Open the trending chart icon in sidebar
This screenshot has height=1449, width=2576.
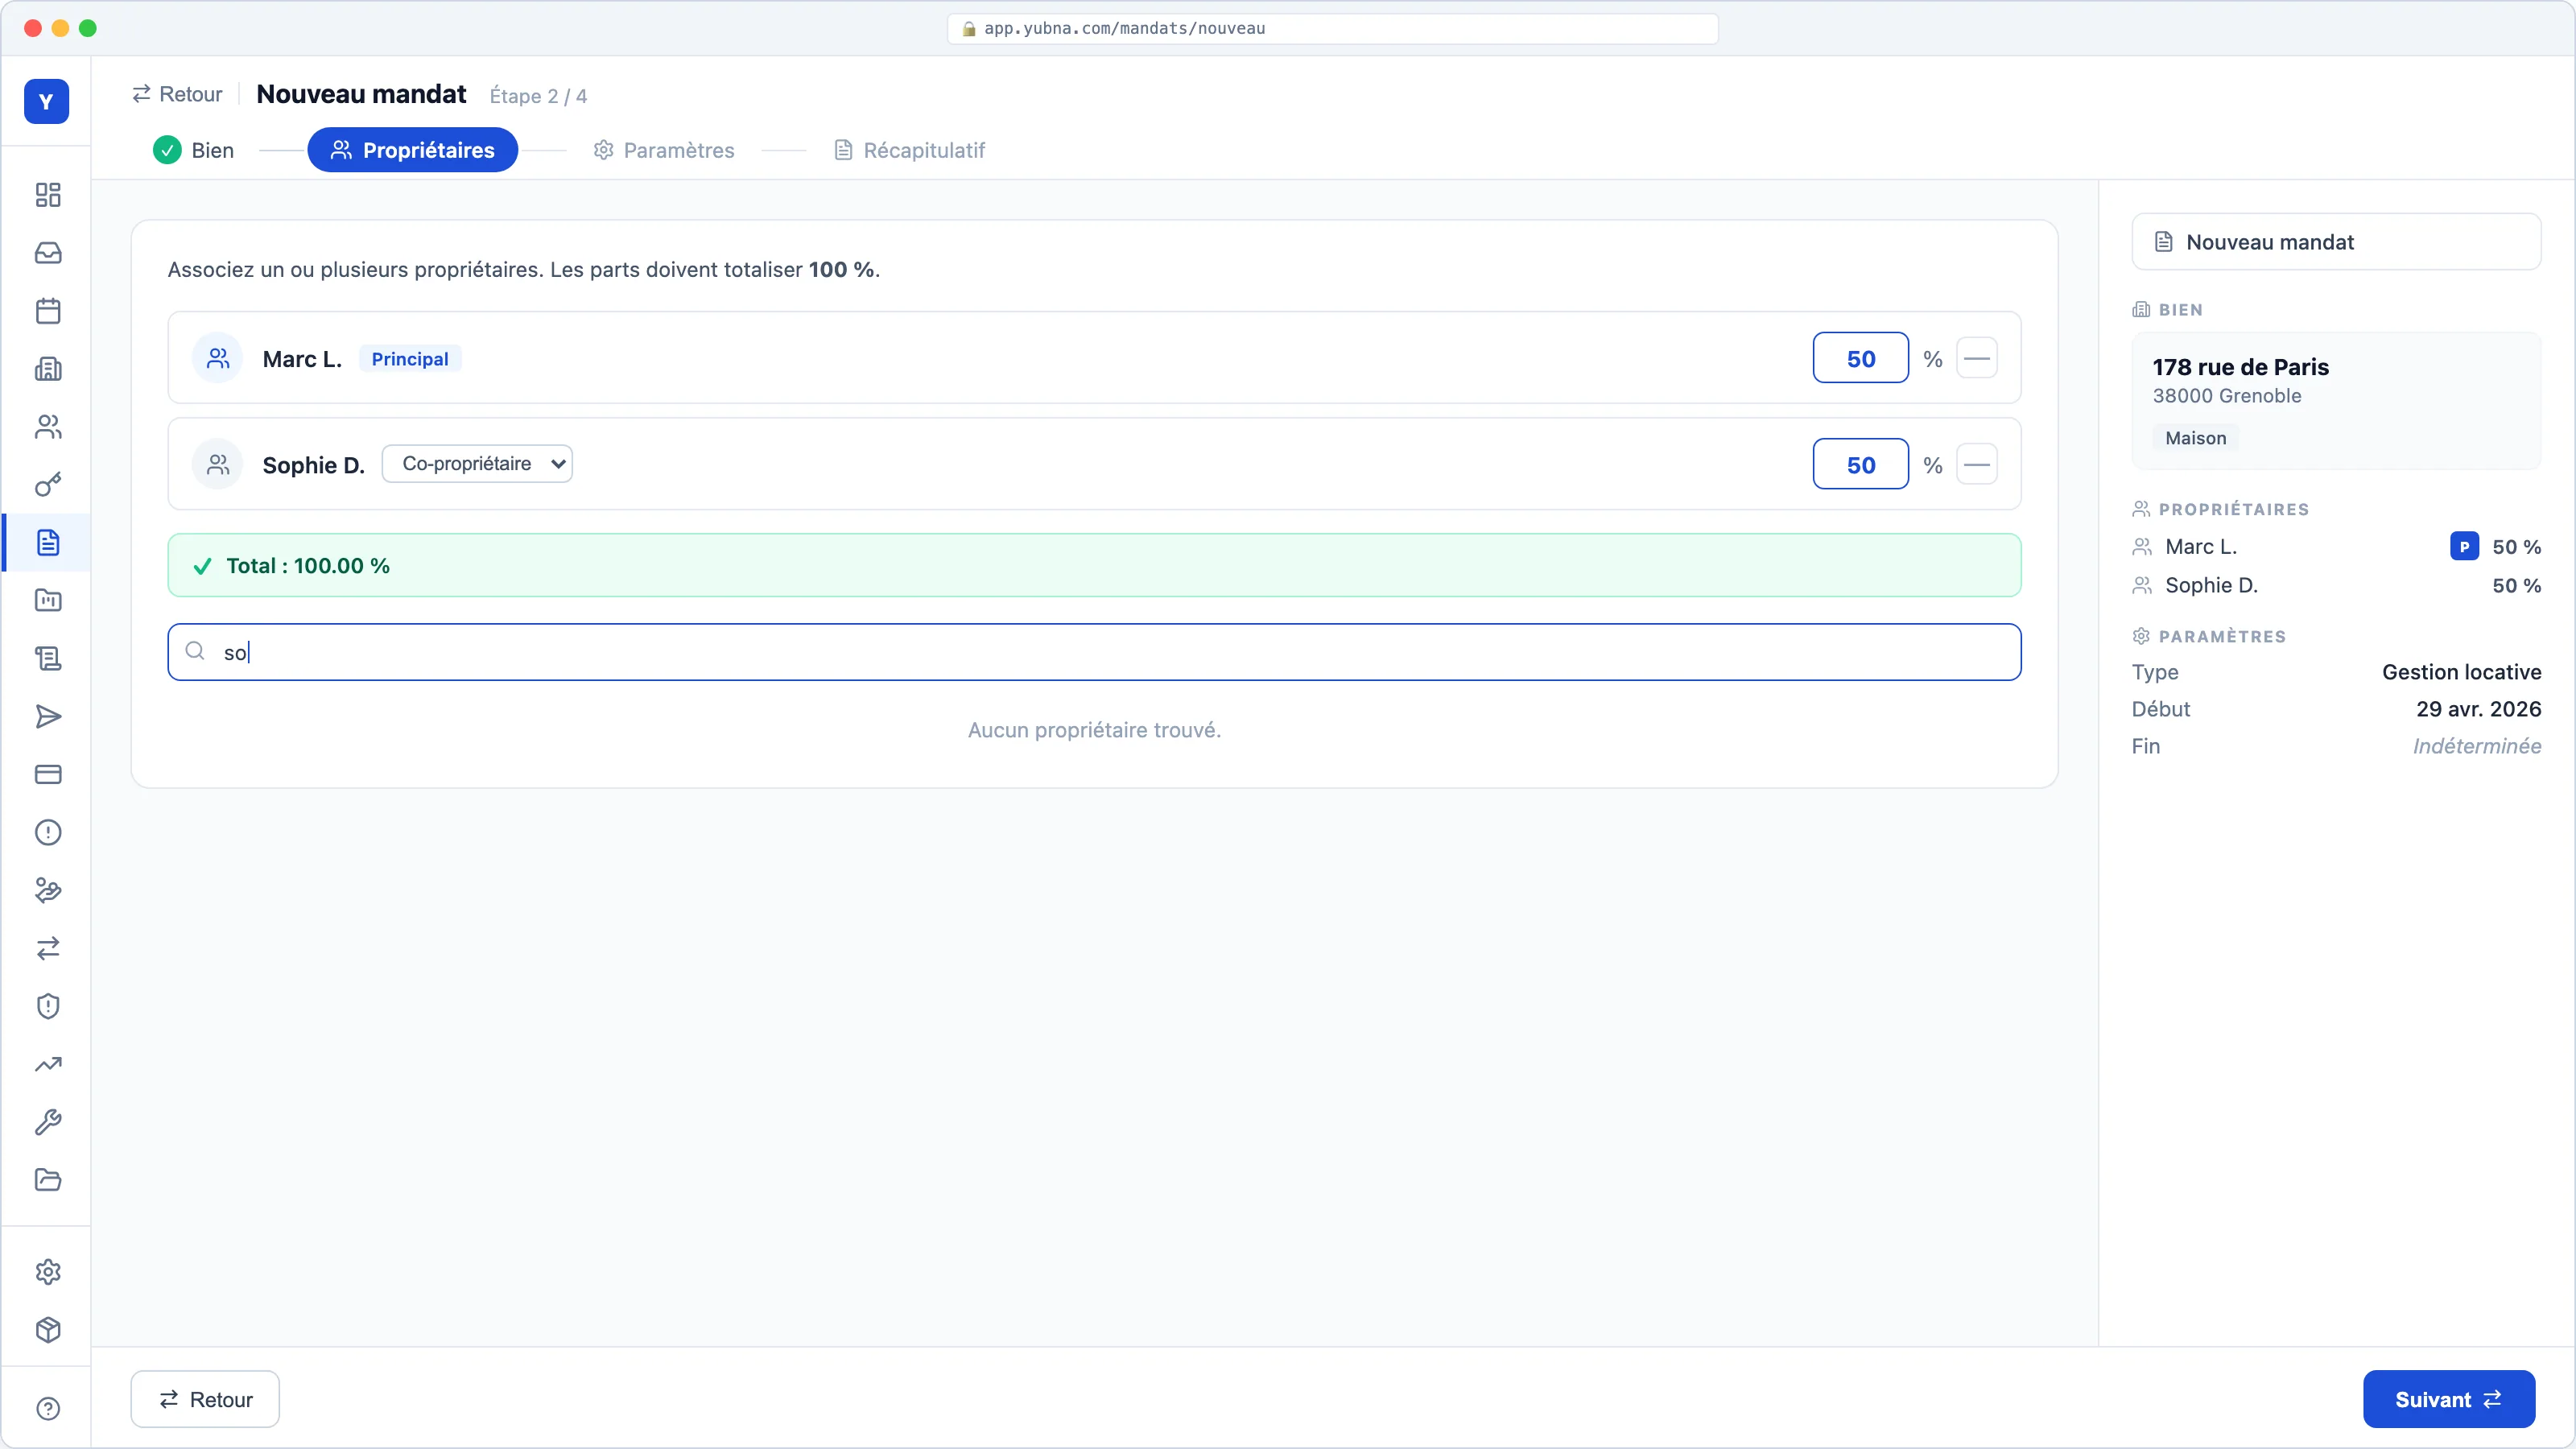[48, 1064]
